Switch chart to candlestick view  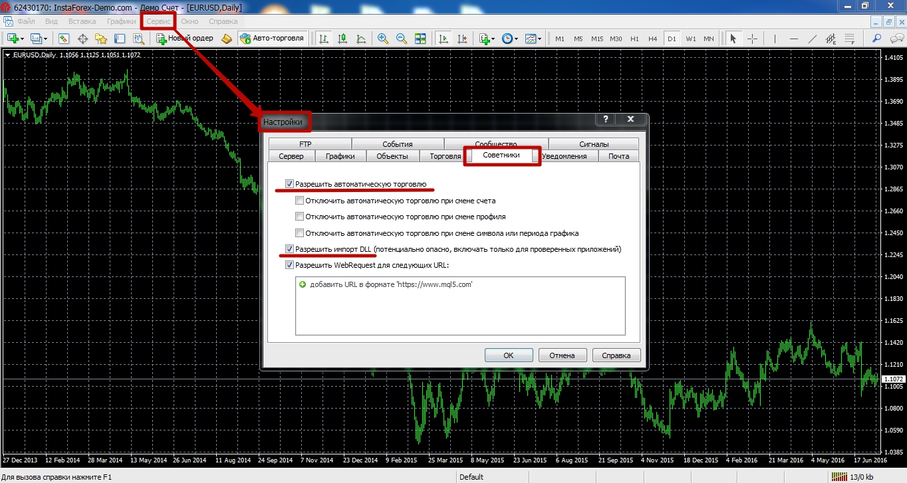pos(342,39)
